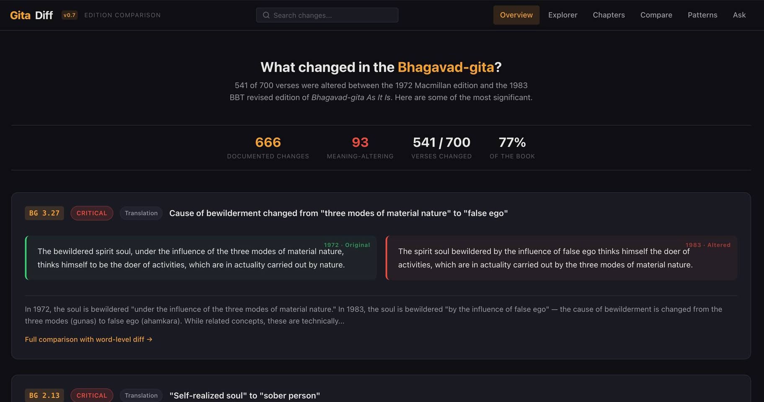Screen dimensions: 764x402
Task: Open the Compare section
Action: point(656,15)
